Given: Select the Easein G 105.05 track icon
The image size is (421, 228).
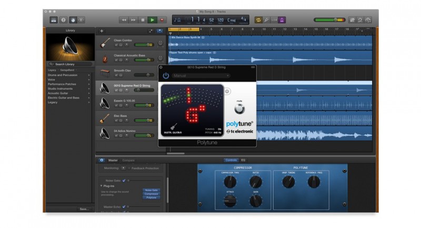Looking at the screenshot, I should click(105, 103).
